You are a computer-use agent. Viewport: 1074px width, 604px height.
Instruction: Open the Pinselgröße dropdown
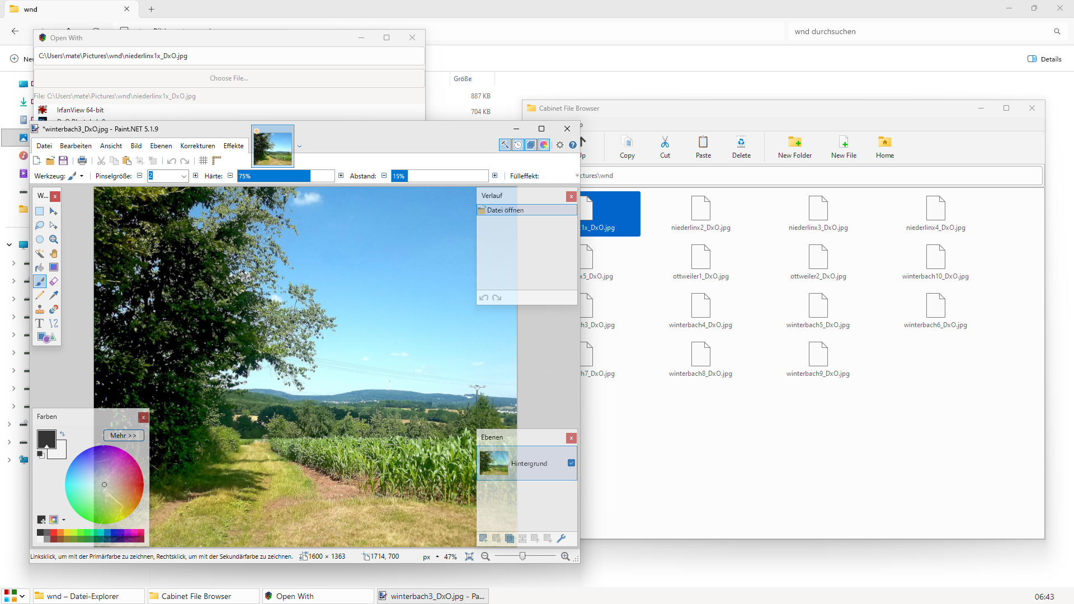click(x=183, y=176)
